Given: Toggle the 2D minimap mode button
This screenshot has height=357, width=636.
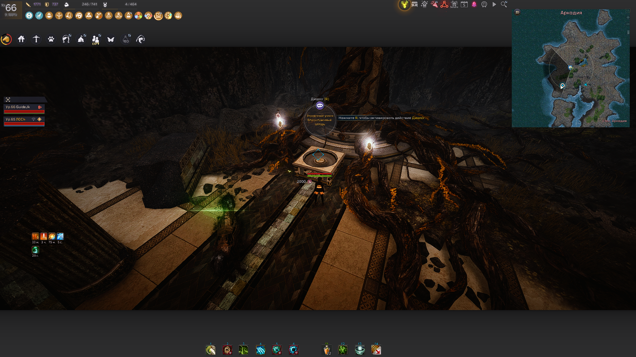Looking at the screenshot, I should tap(517, 12).
